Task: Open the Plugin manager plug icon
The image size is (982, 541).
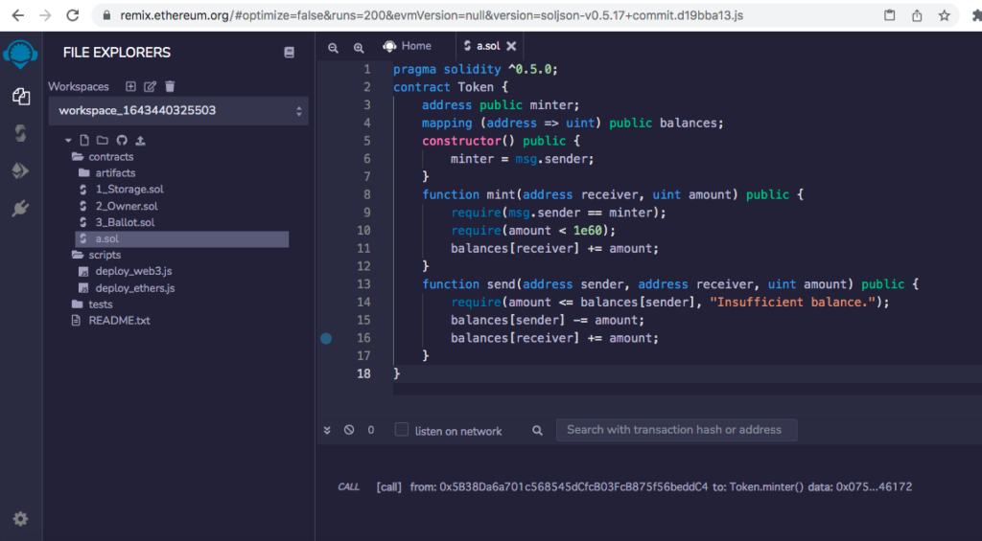Action: [x=21, y=209]
